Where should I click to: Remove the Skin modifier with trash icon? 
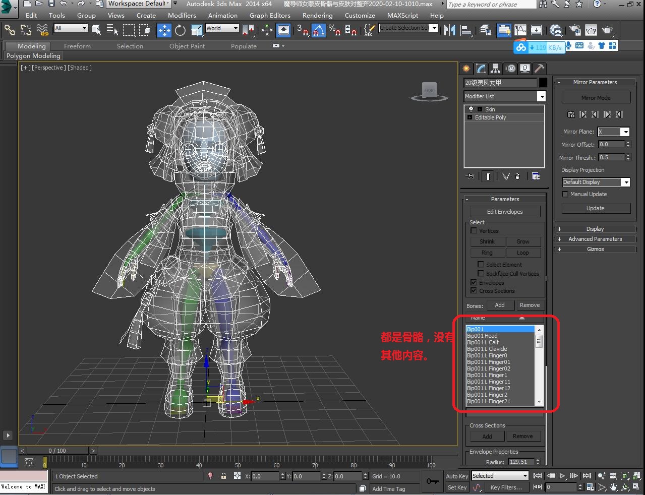[517, 176]
